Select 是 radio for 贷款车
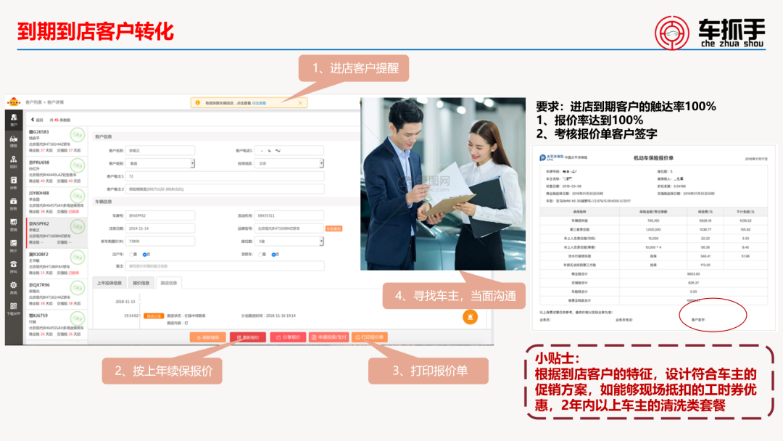This screenshot has width=783, height=441. tap(260, 255)
